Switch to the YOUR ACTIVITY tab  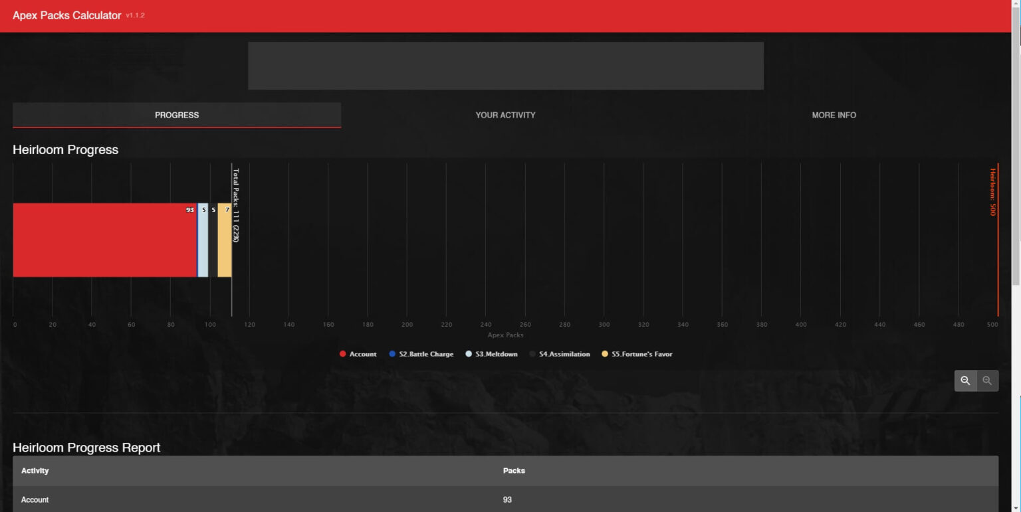pos(505,114)
